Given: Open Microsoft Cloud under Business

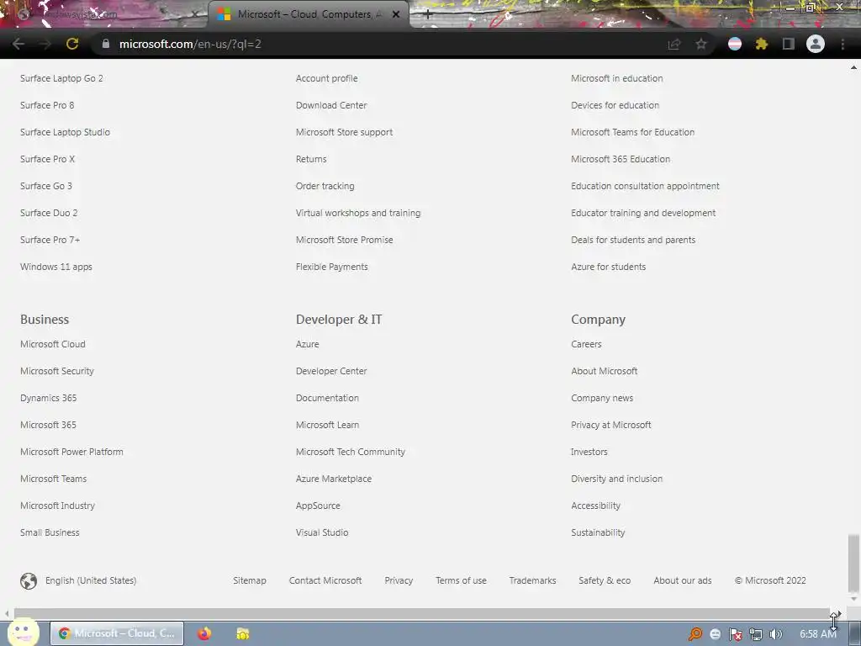Looking at the screenshot, I should [x=53, y=344].
